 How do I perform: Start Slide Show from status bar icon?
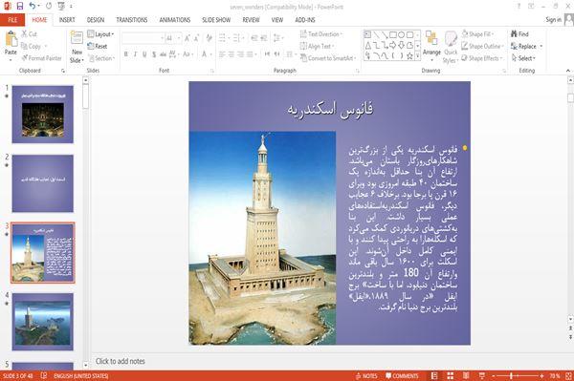pyautogui.click(x=482, y=376)
